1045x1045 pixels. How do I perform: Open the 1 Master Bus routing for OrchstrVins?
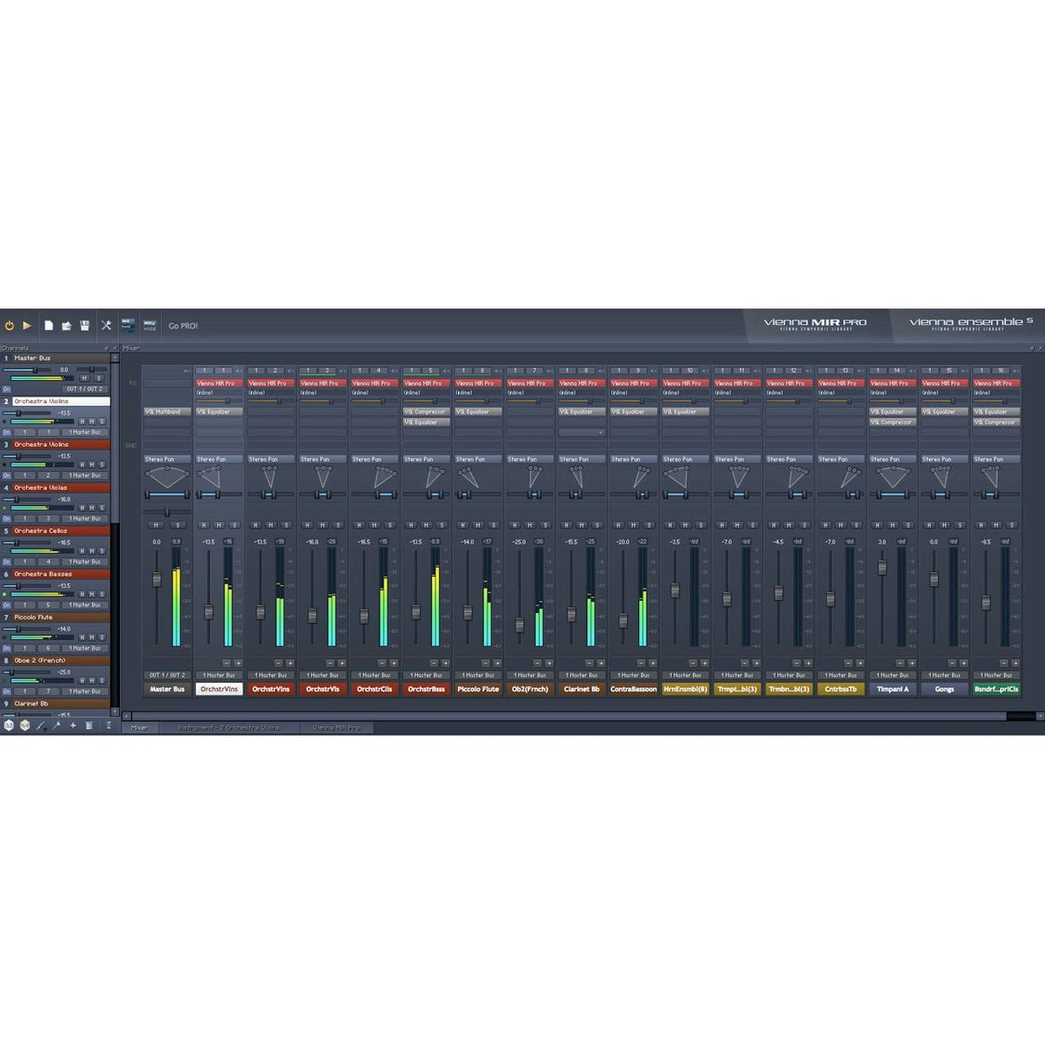tap(219, 675)
